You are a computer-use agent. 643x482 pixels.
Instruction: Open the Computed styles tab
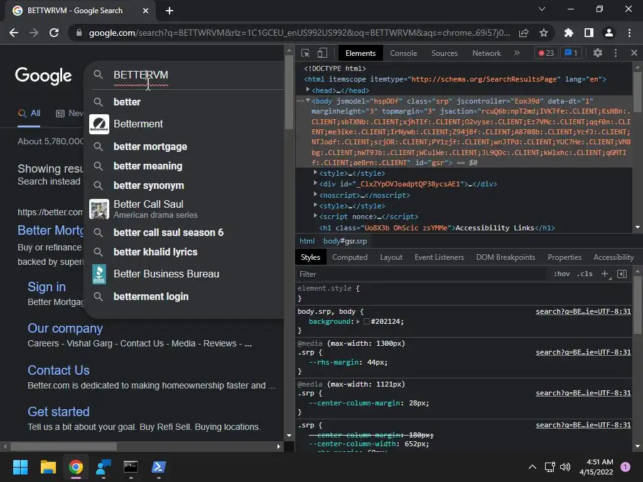pos(350,257)
